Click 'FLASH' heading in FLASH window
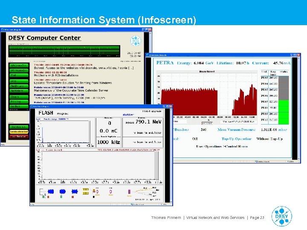Image resolution: width=307 pixels, height=230 pixels. (46, 113)
